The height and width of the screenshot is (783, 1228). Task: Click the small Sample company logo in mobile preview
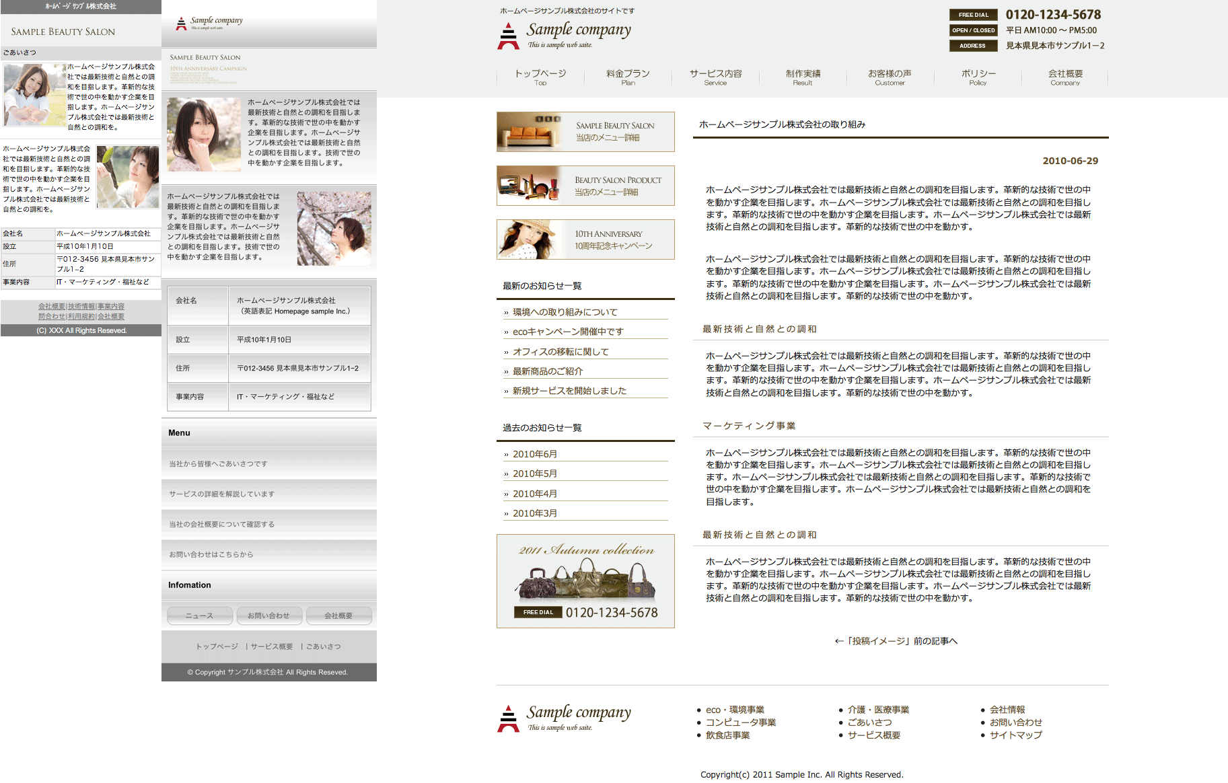[x=209, y=24]
